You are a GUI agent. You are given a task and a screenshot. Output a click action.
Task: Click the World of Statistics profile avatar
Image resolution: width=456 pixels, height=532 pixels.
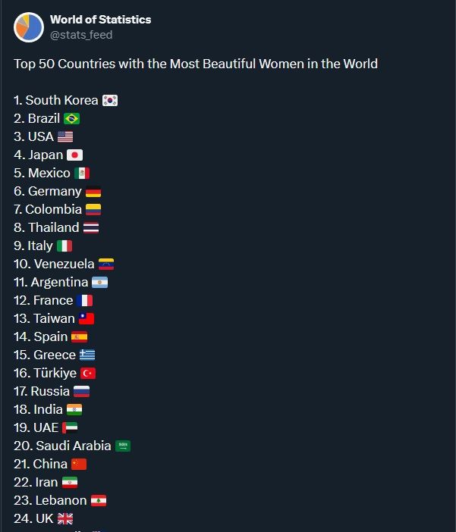click(29, 27)
